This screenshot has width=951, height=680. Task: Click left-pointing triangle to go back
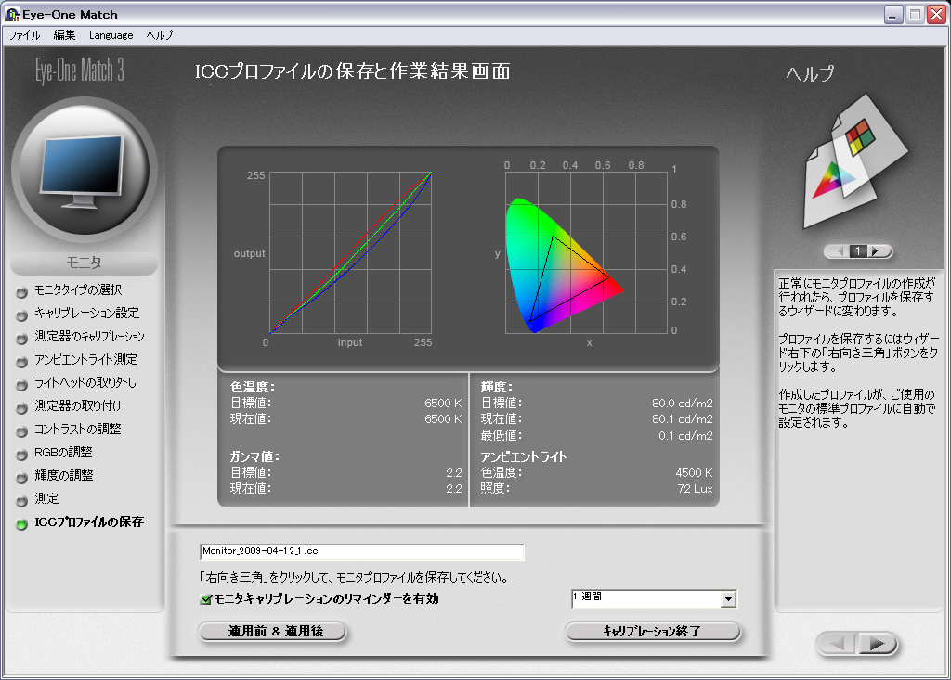pos(839,644)
